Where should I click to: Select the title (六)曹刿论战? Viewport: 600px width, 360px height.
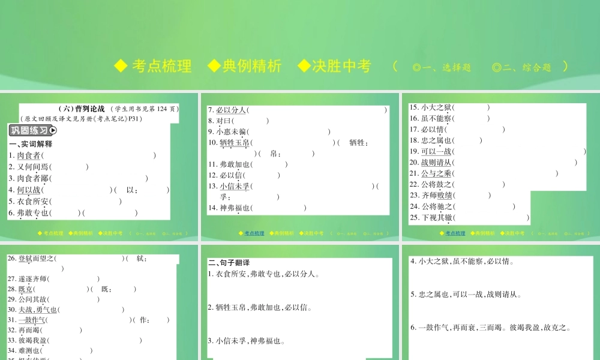coord(82,109)
